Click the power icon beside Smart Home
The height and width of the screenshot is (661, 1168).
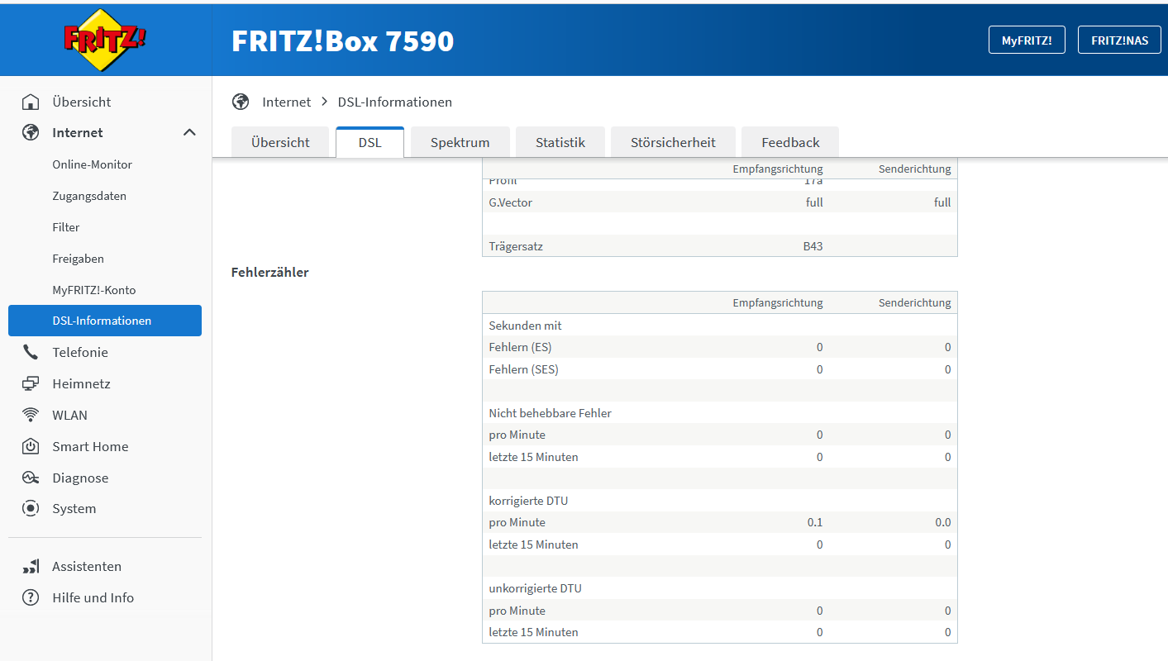[x=31, y=446]
